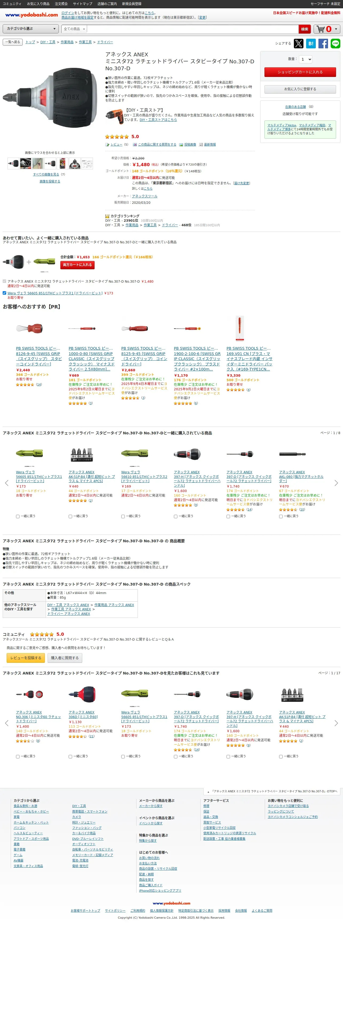Click お気に入りに登録する button
Image resolution: width=343 pixels, height=1029 pixels.
(x=300, y=89)
